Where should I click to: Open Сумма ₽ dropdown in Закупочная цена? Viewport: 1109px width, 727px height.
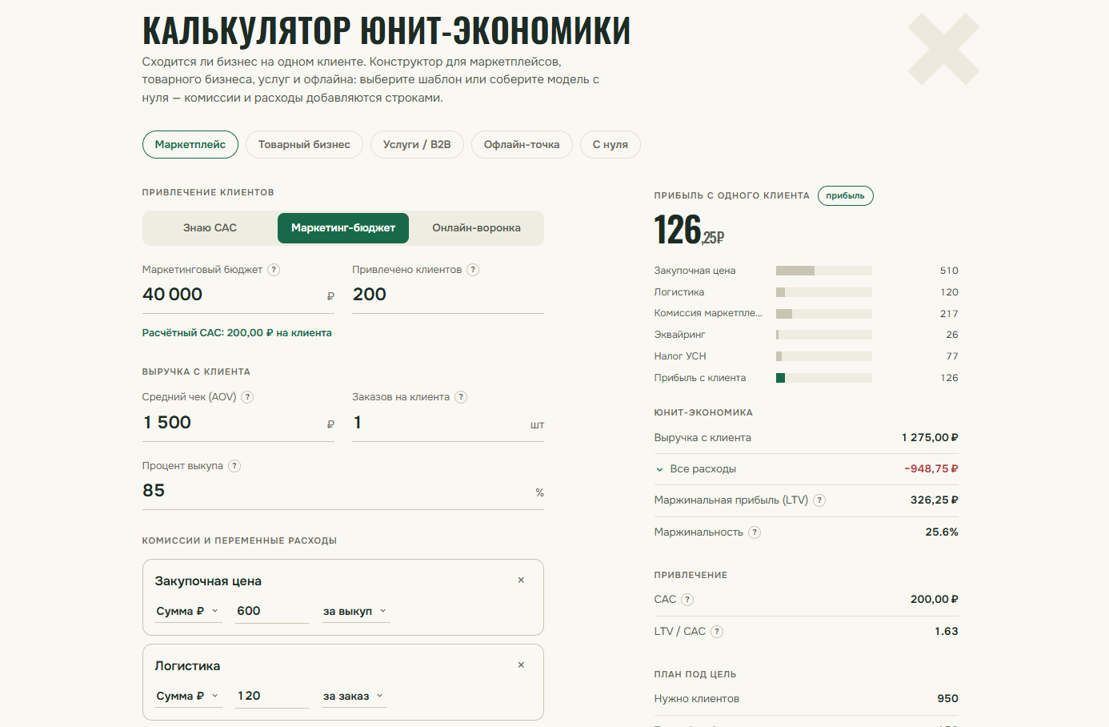pyautogui.click(x=188, y=611)
